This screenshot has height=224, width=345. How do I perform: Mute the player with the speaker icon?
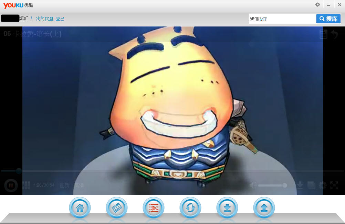tap(253, 185)
